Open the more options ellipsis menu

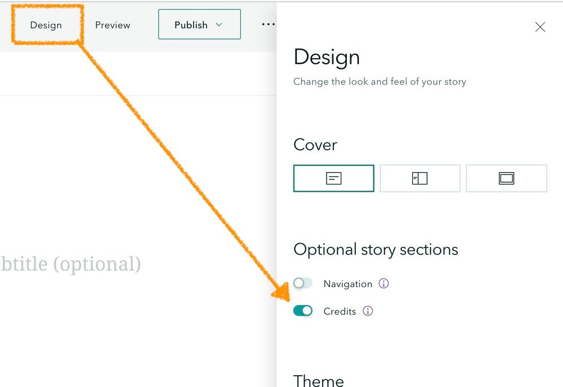coord(268,25)
